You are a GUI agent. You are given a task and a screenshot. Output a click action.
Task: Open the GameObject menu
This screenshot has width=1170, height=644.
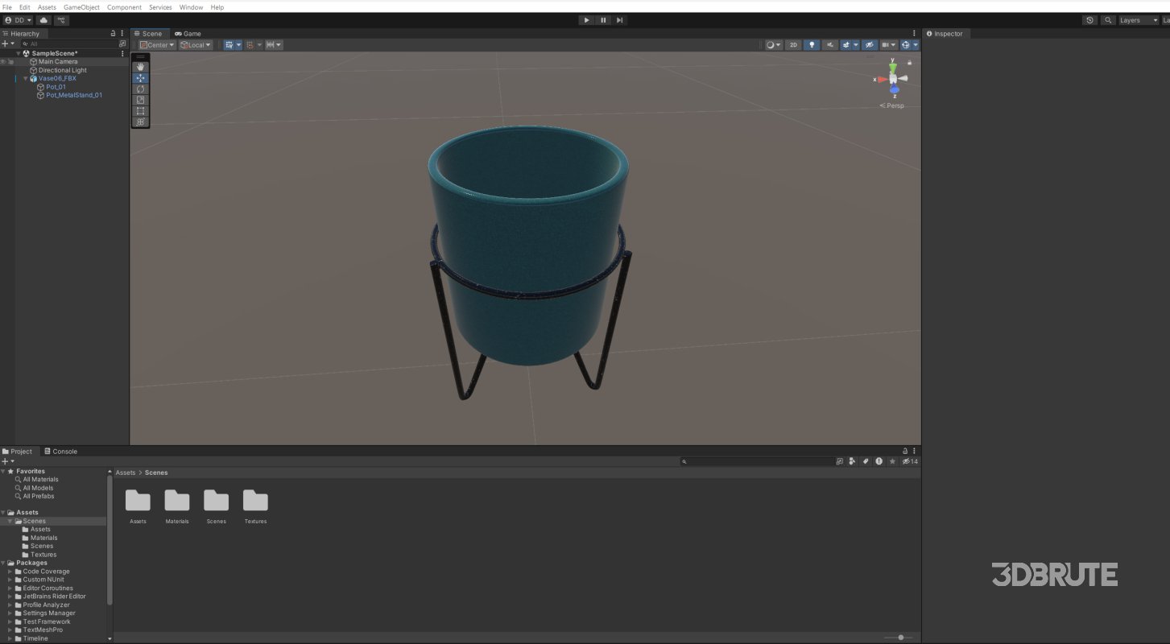click(82, 7)
